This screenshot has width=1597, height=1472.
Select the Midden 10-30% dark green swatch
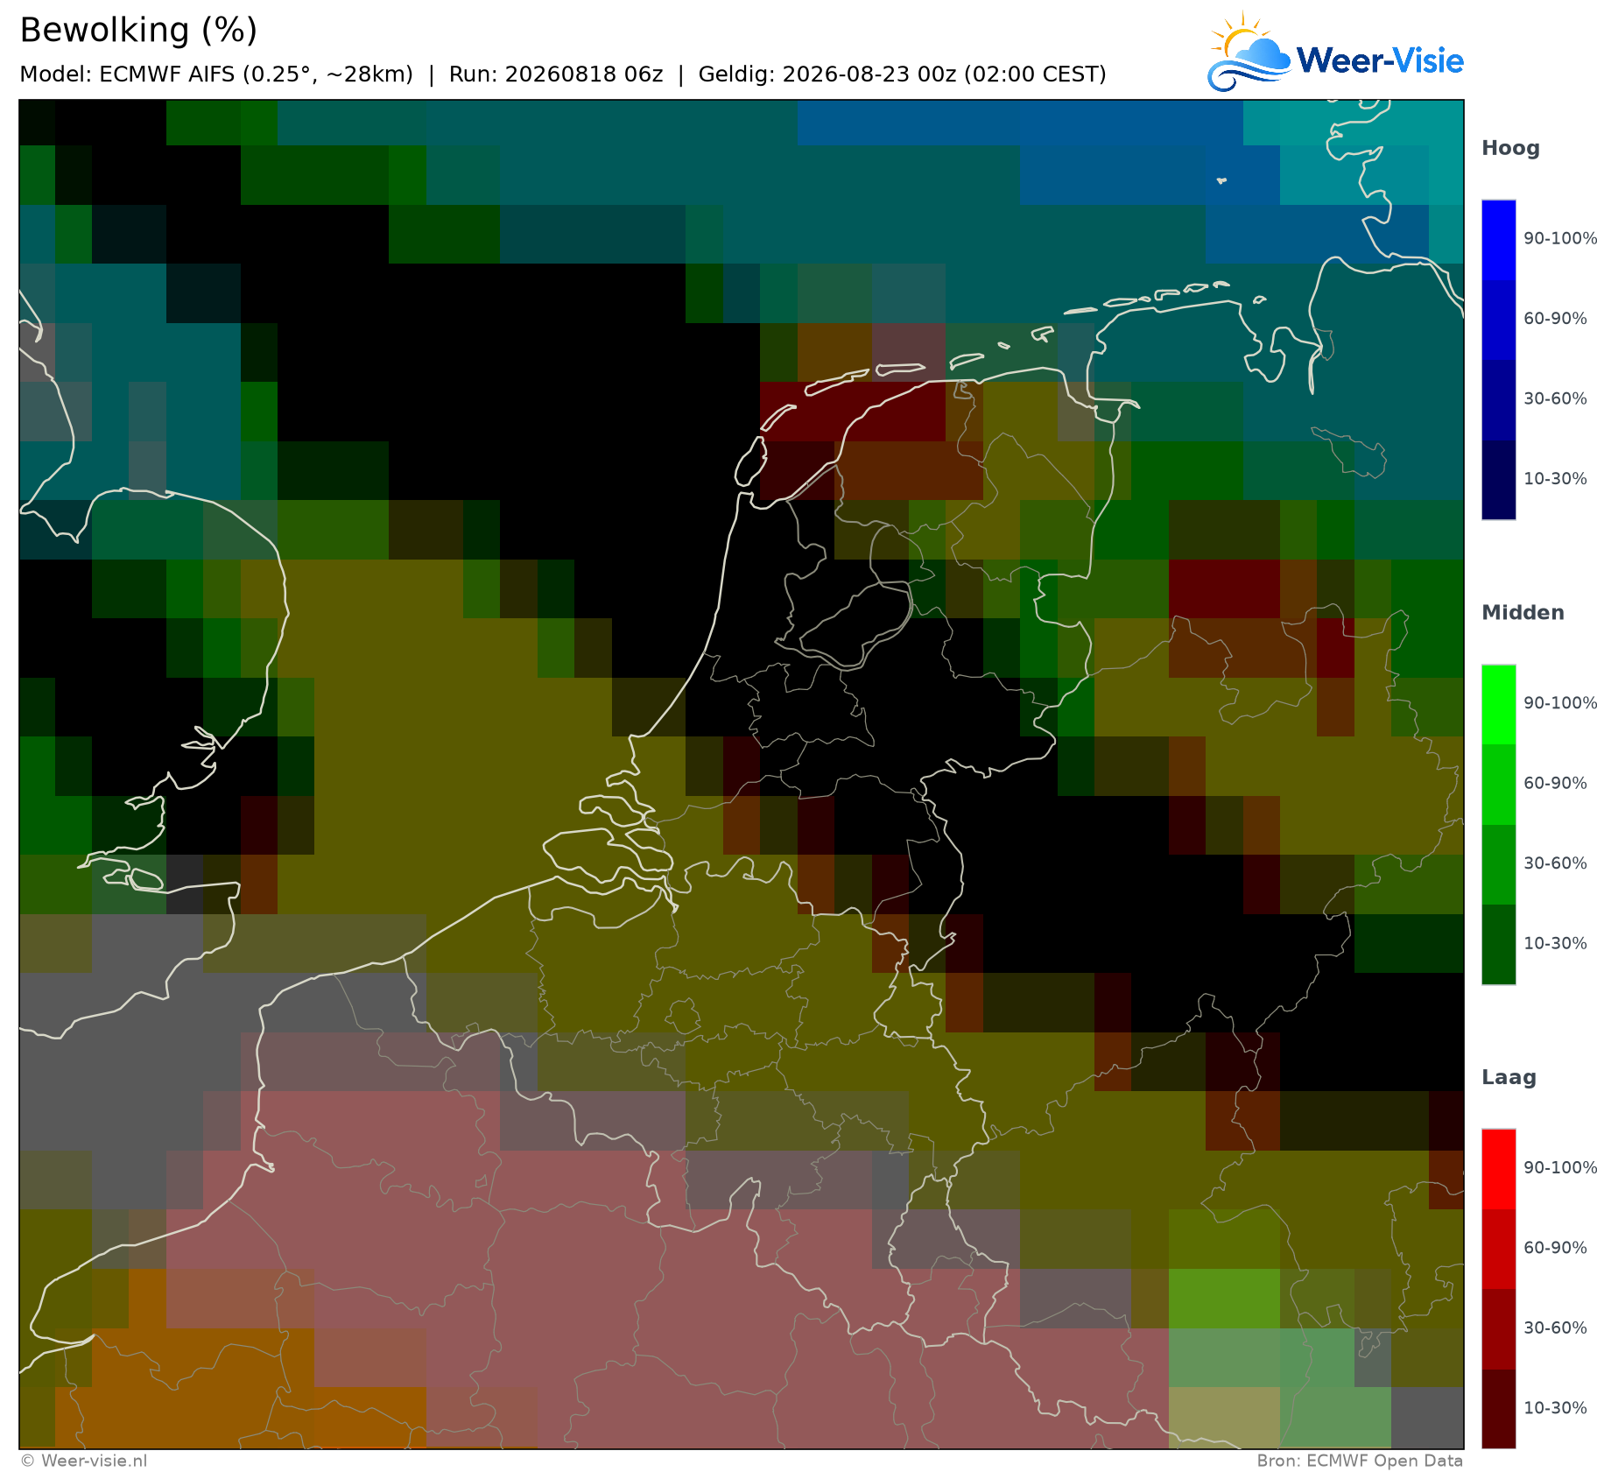[x=1498, y=945]
